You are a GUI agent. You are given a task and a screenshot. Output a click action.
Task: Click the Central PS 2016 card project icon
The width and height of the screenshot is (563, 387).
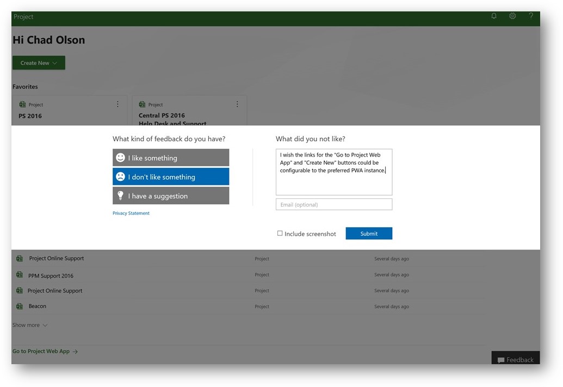pyautogui.click(x=142, y=104)
